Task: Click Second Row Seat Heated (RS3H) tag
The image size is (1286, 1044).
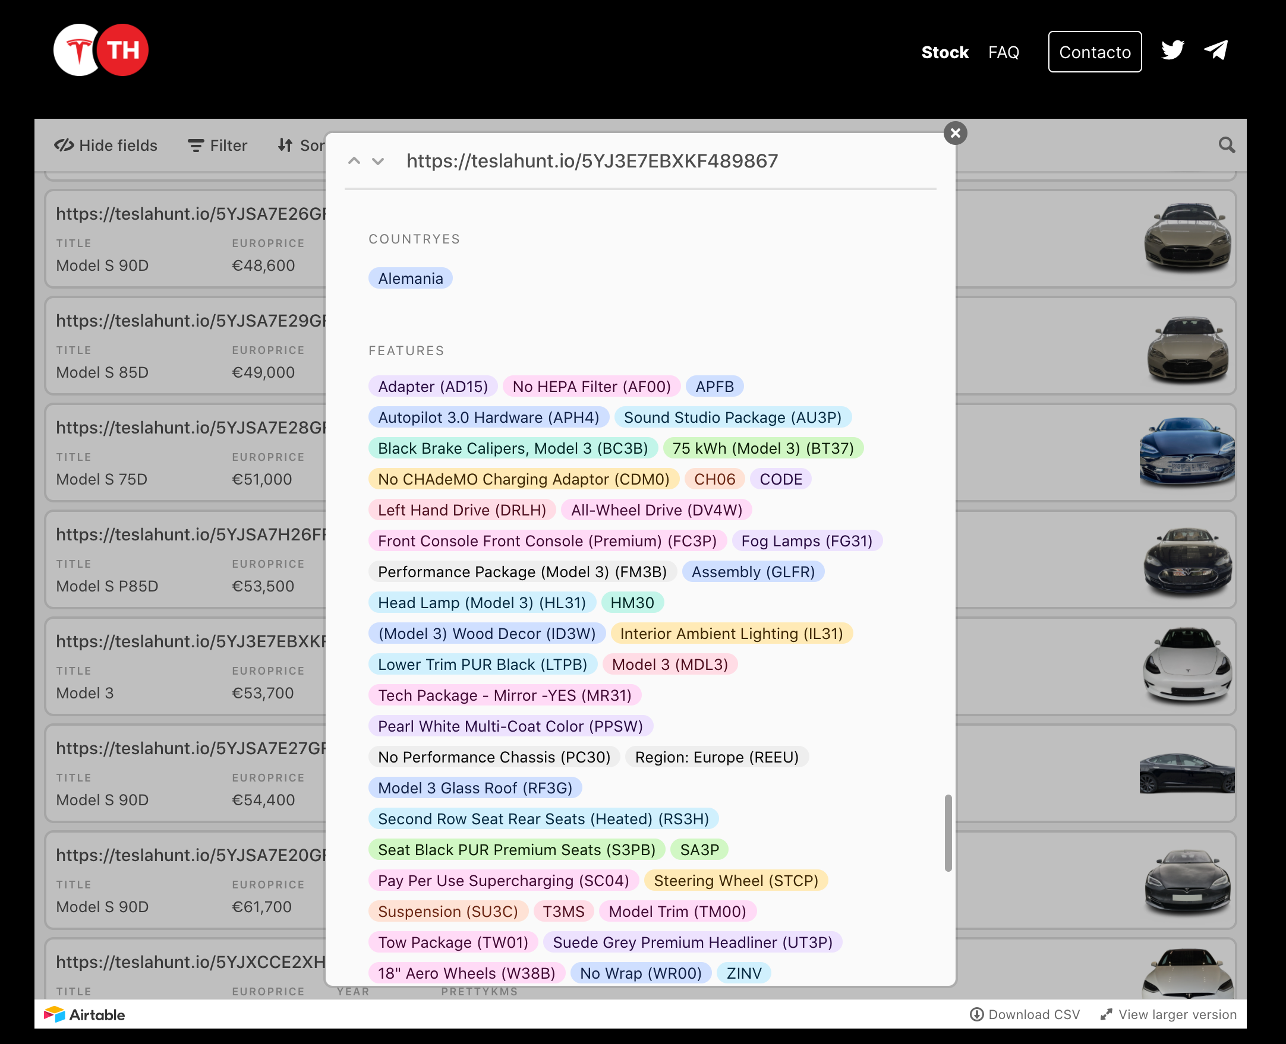Action: tap(543, 819)
